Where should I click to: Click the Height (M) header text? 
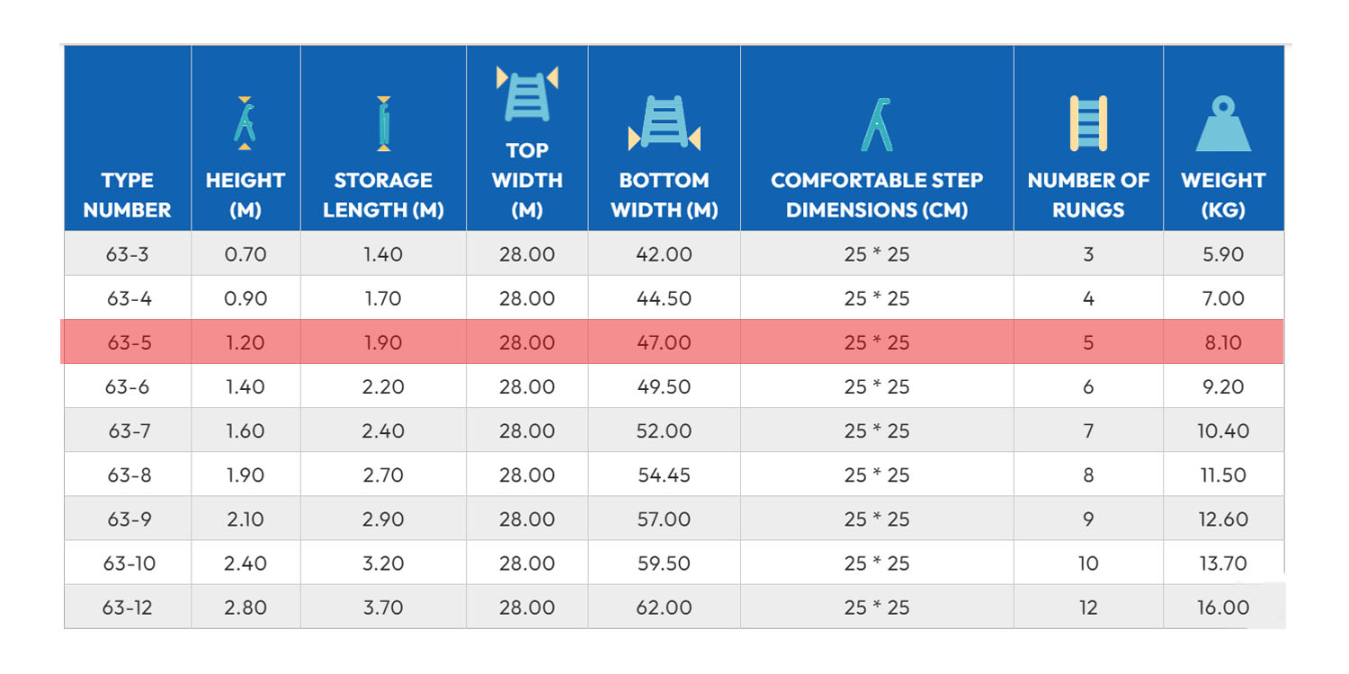[x=245, y=195]
